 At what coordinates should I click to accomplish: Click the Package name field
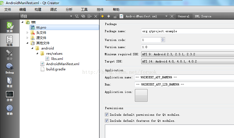pyautogui.click(x=187, y=31)
